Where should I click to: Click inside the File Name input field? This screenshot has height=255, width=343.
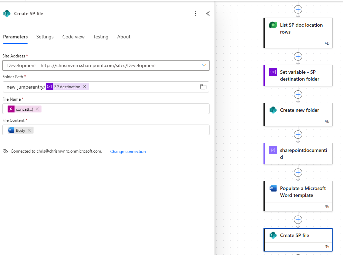(121, 109)
